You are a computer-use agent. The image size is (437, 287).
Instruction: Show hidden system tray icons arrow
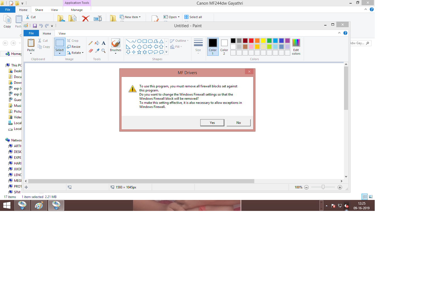[326, 206]
